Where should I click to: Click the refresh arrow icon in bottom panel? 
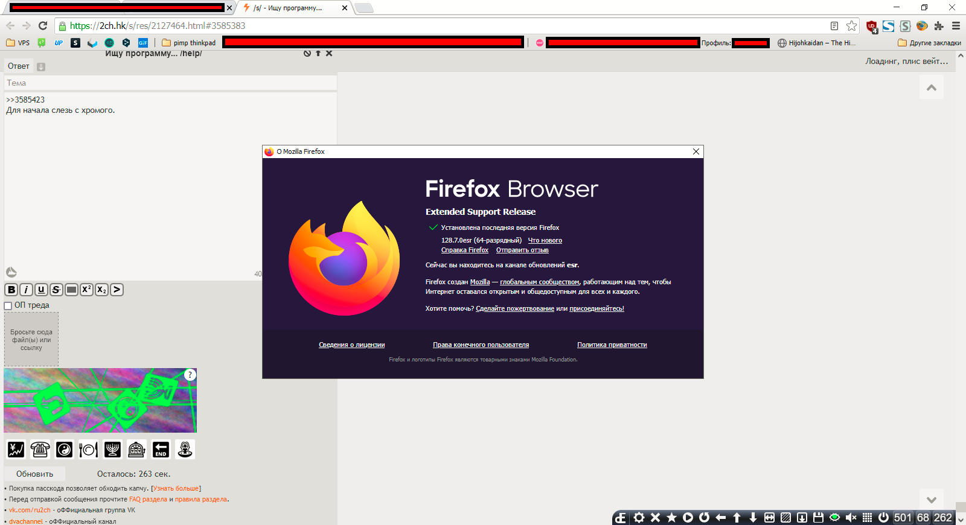(x=704, y=518)
